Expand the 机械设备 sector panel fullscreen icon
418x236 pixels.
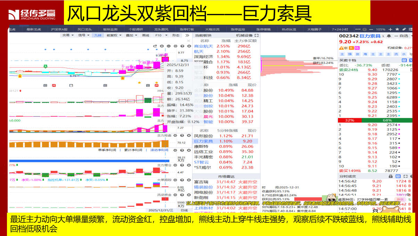point(257,36)
